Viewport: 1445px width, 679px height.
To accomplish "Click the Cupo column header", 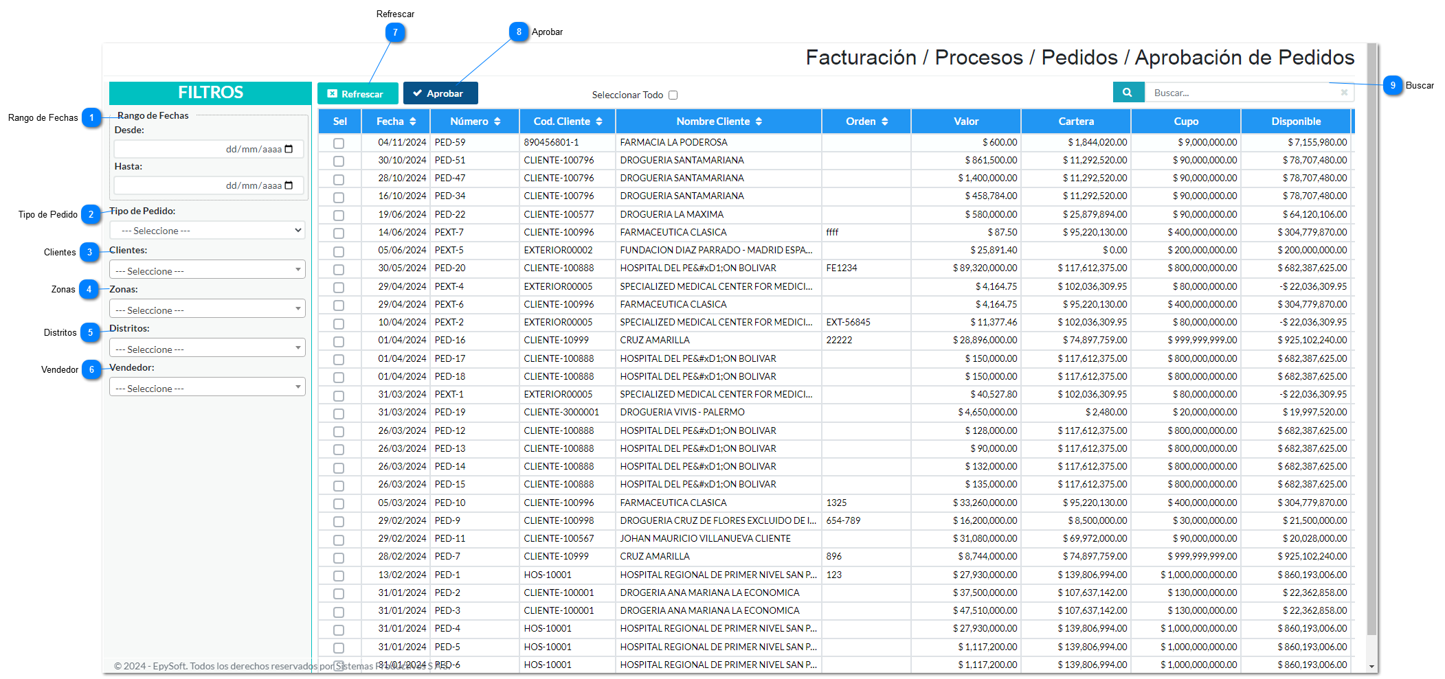I will [x=1186, y=122].
